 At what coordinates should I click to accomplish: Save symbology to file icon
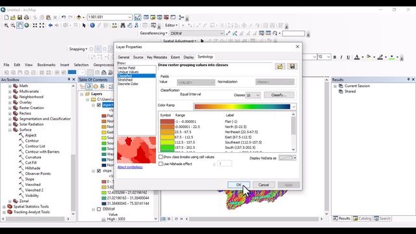click(292, 66)
